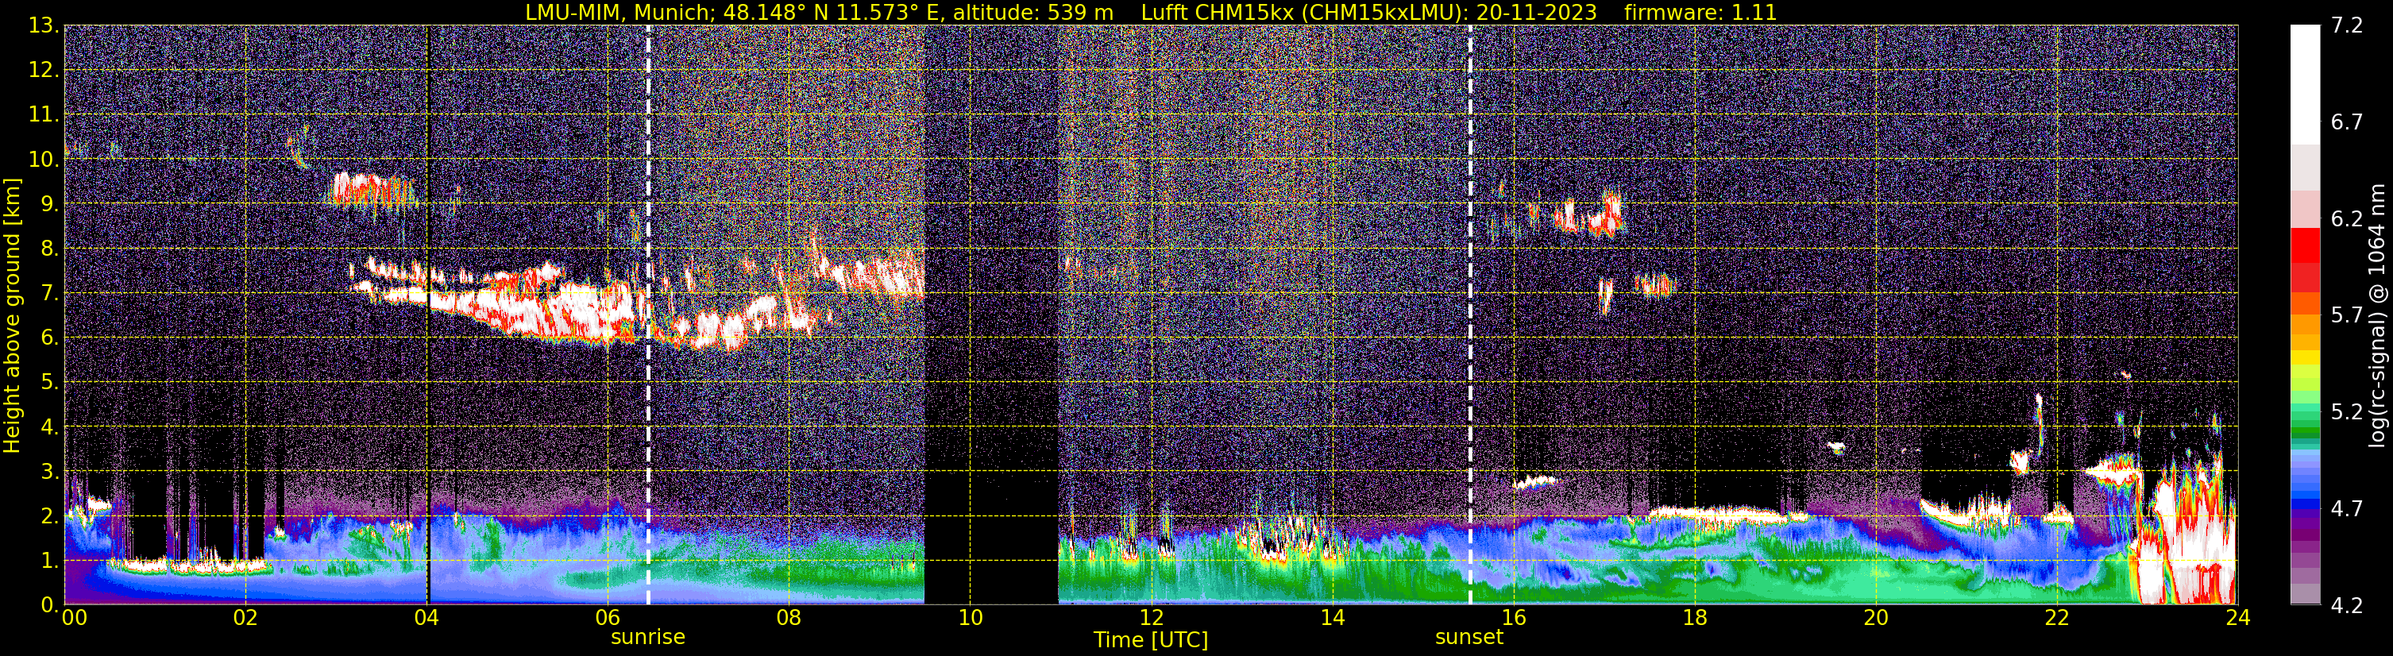This screenshot has height=656, width=2393.
Task: Click the white top segment of the colorbar
Action: tap(2305, 83)
